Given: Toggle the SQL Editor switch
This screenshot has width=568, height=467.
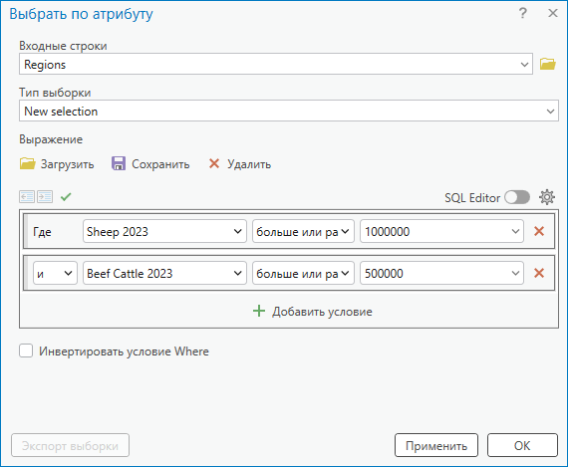Looking at the screenshot, I should click(x=517, y=197).
